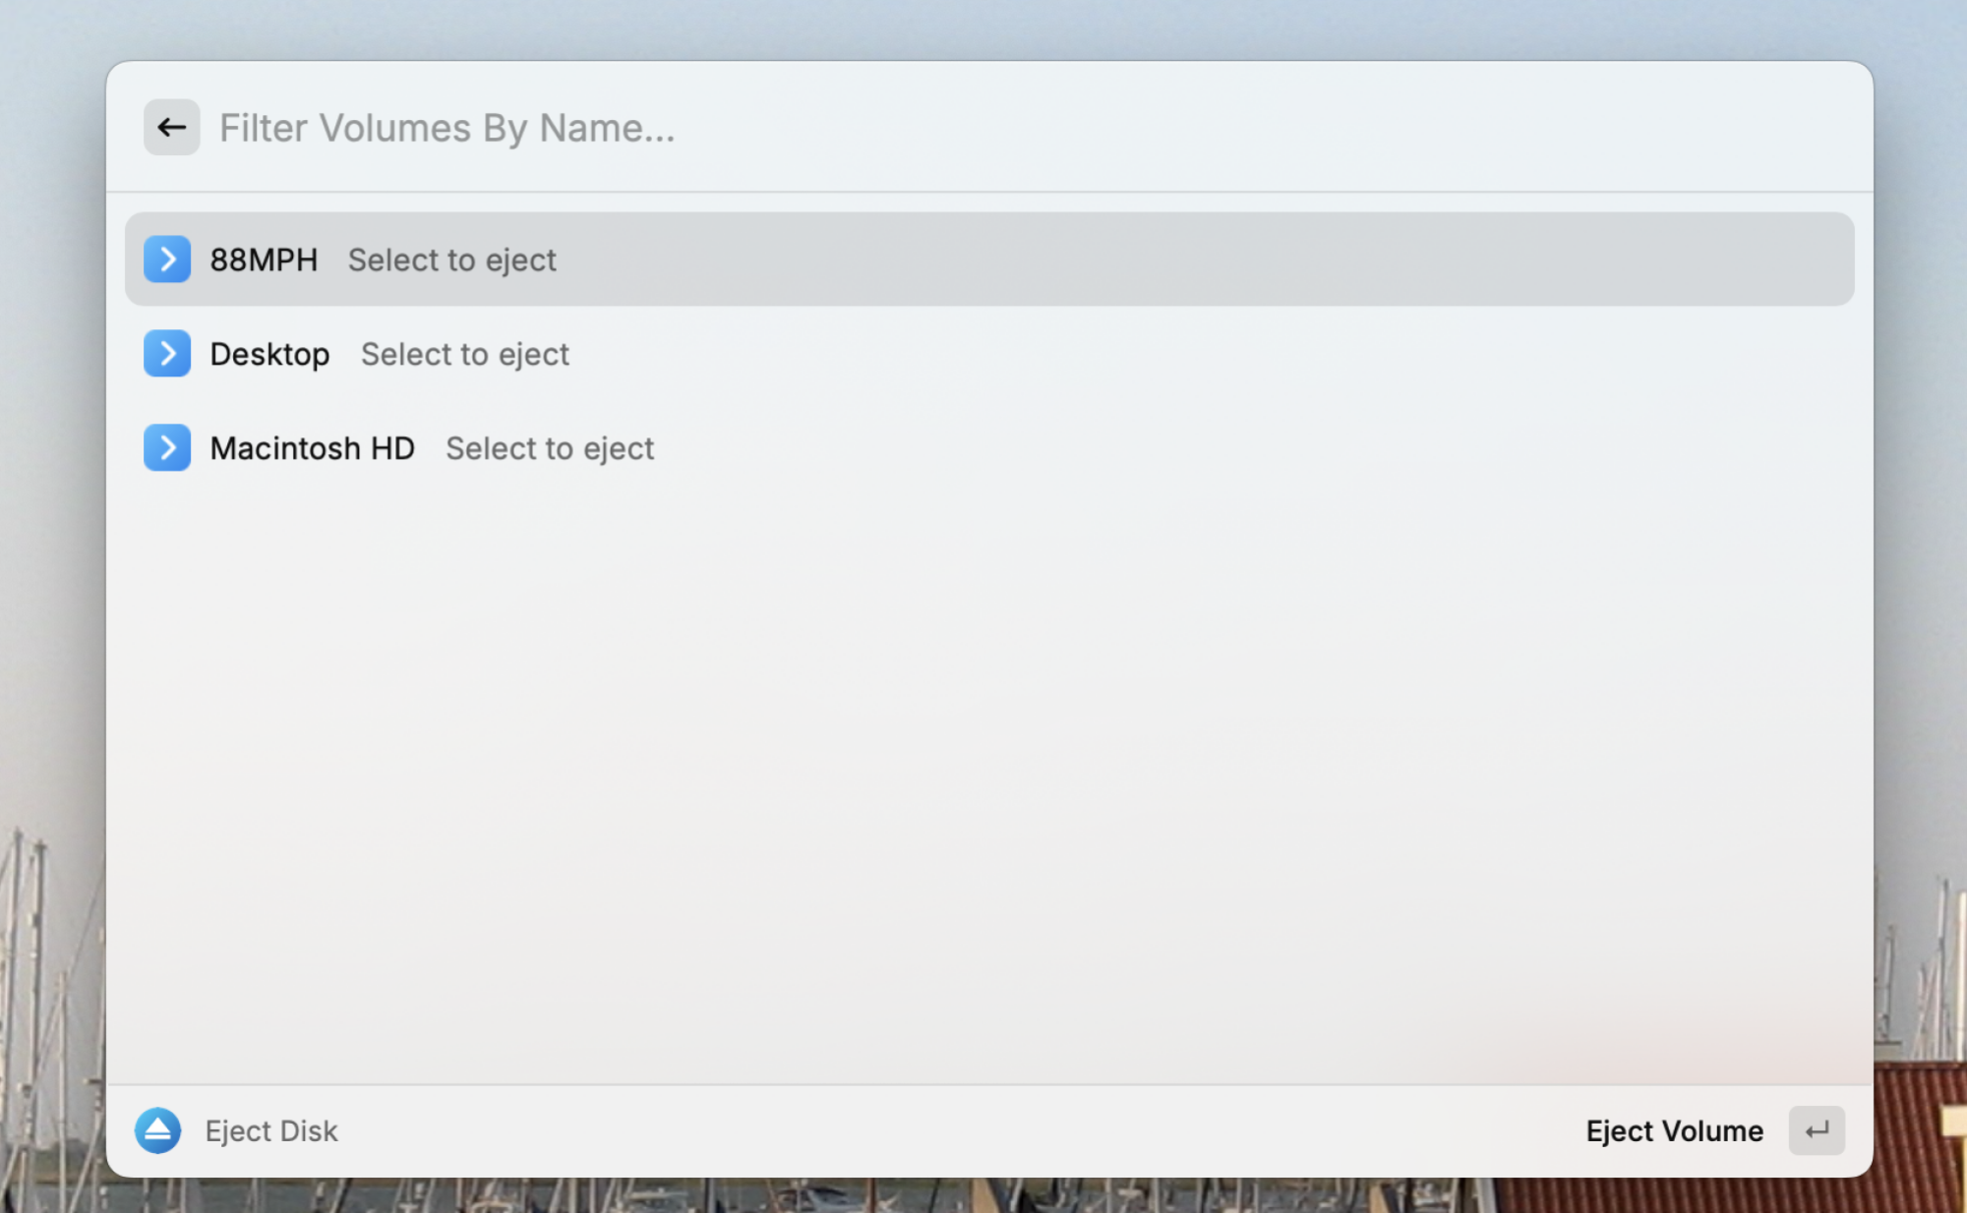Click the back arrow navigation icon
The width and height of the screenshot is (1967, 1213).
click(170, 128)
